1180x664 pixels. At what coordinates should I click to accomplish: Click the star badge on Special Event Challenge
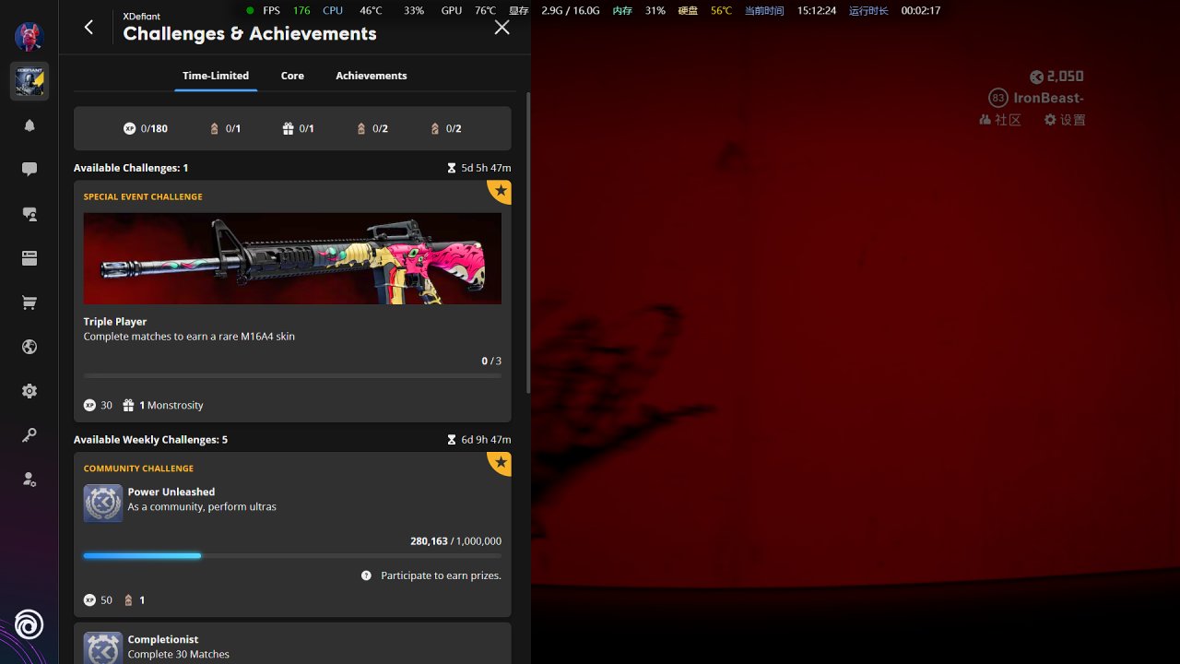click(500, 192)
